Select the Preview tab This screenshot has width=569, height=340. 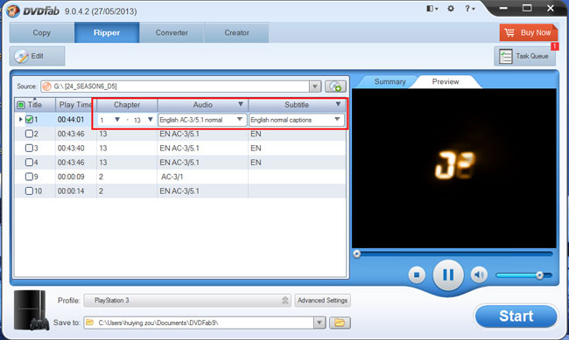point(446,81)
